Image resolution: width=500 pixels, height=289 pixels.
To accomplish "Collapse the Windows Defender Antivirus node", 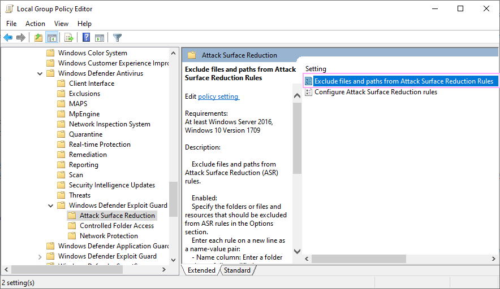I will pos(40,73).
